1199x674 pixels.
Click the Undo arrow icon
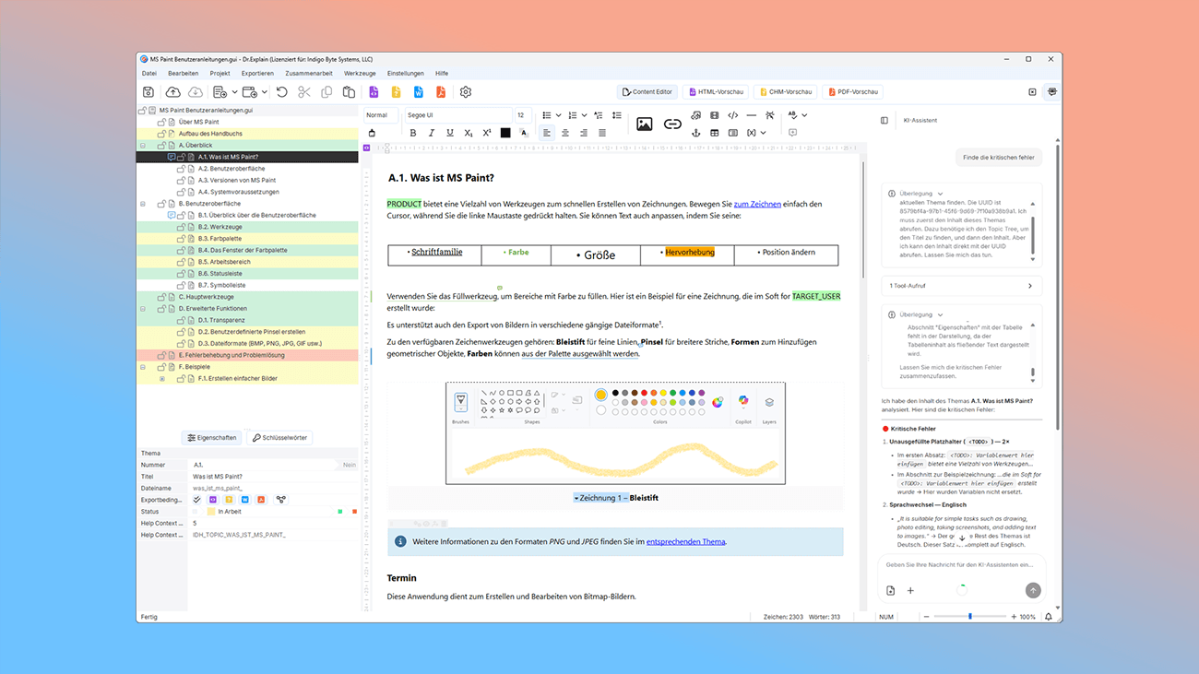tap(281, 92)
